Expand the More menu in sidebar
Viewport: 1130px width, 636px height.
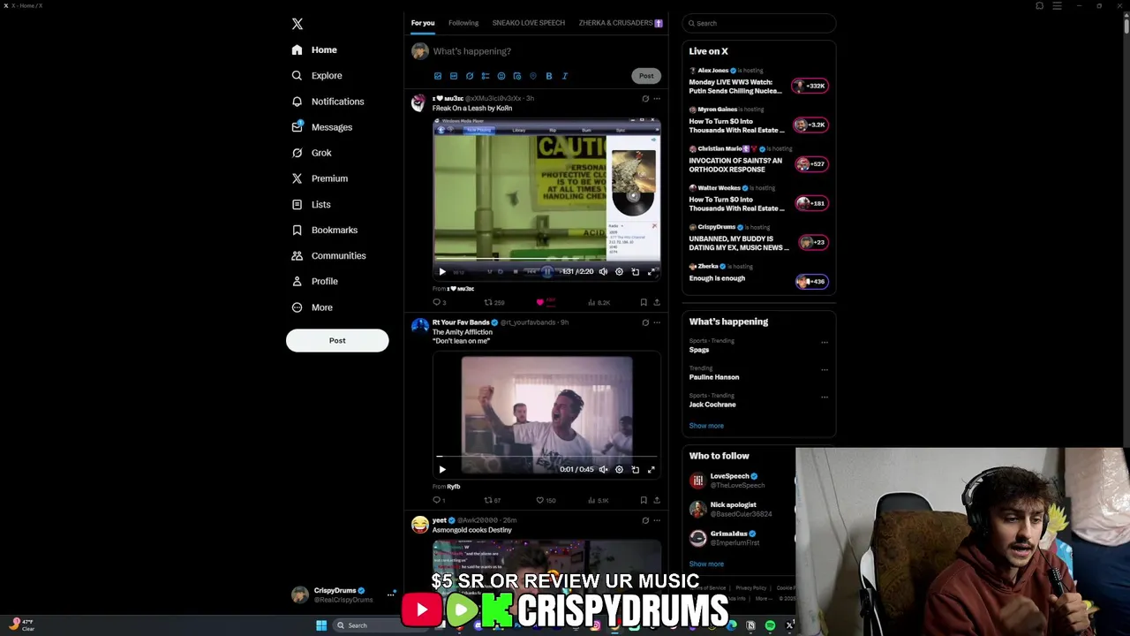[312, 307]
